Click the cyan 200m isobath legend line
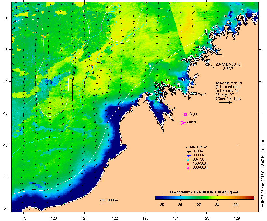This screenshot has height=221, width=267. (105, 203)
